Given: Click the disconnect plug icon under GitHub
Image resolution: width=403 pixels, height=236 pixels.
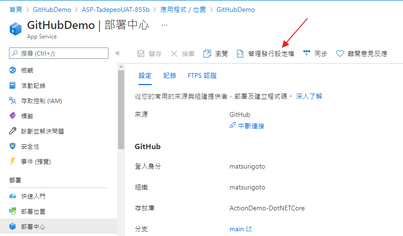Looking at the screenshot, I should [x=233, y=125].
